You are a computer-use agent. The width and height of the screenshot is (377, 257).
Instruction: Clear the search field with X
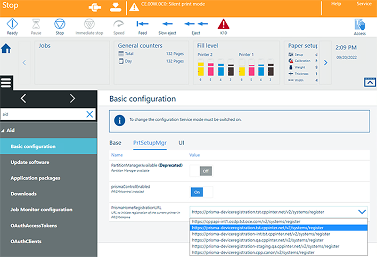coord(89,114)
